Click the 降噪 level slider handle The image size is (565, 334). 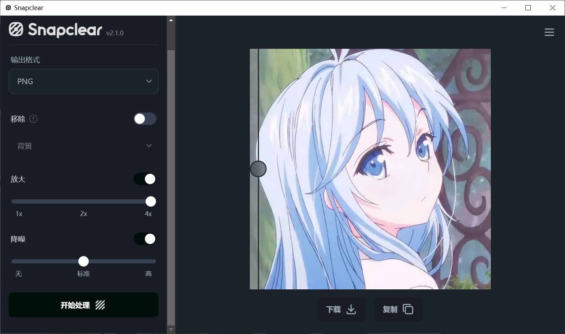(x=84, y=261)
